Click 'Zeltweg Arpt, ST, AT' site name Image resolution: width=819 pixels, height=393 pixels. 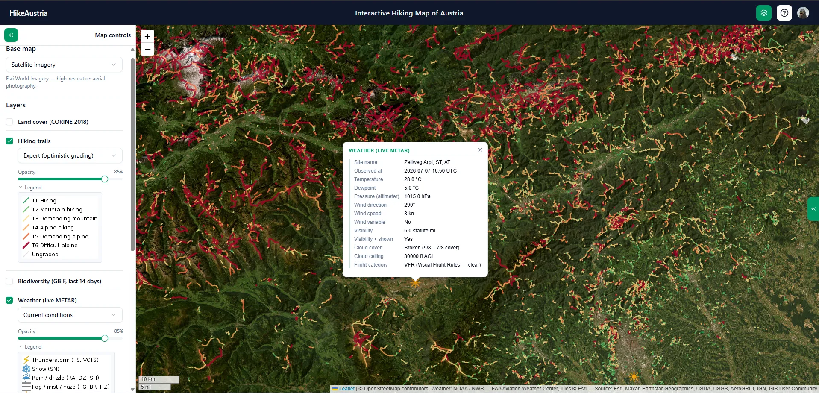click(x=427, y=162)
